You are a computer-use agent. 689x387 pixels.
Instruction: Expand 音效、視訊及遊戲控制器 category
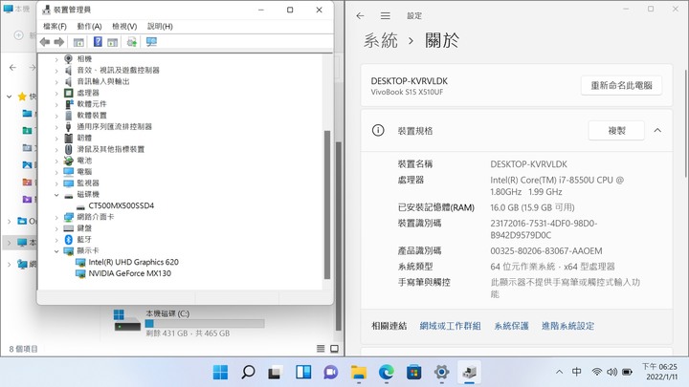(56, 70)
